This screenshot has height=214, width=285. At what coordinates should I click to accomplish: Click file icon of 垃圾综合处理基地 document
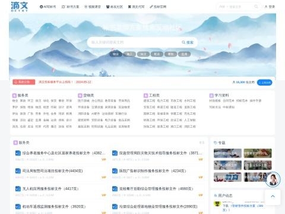click(115, 207)
